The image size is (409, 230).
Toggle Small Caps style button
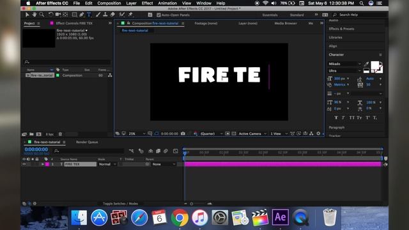coord(359,118)
